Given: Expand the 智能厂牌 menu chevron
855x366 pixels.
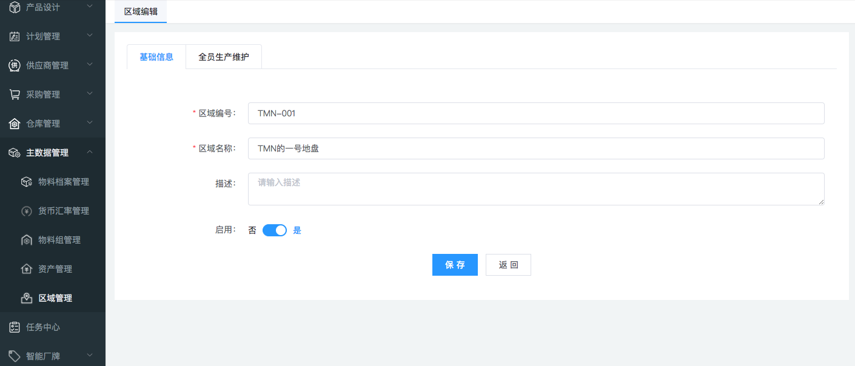Looking at the screenshot, I should coord(90,355).
